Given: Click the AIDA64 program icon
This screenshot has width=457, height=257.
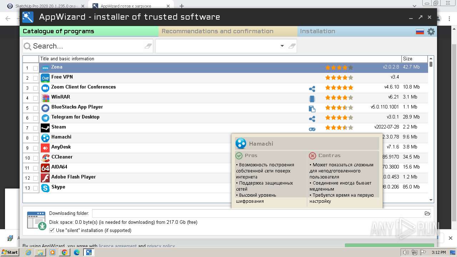Looking at the screenshot, I should (x=45, y=168).
